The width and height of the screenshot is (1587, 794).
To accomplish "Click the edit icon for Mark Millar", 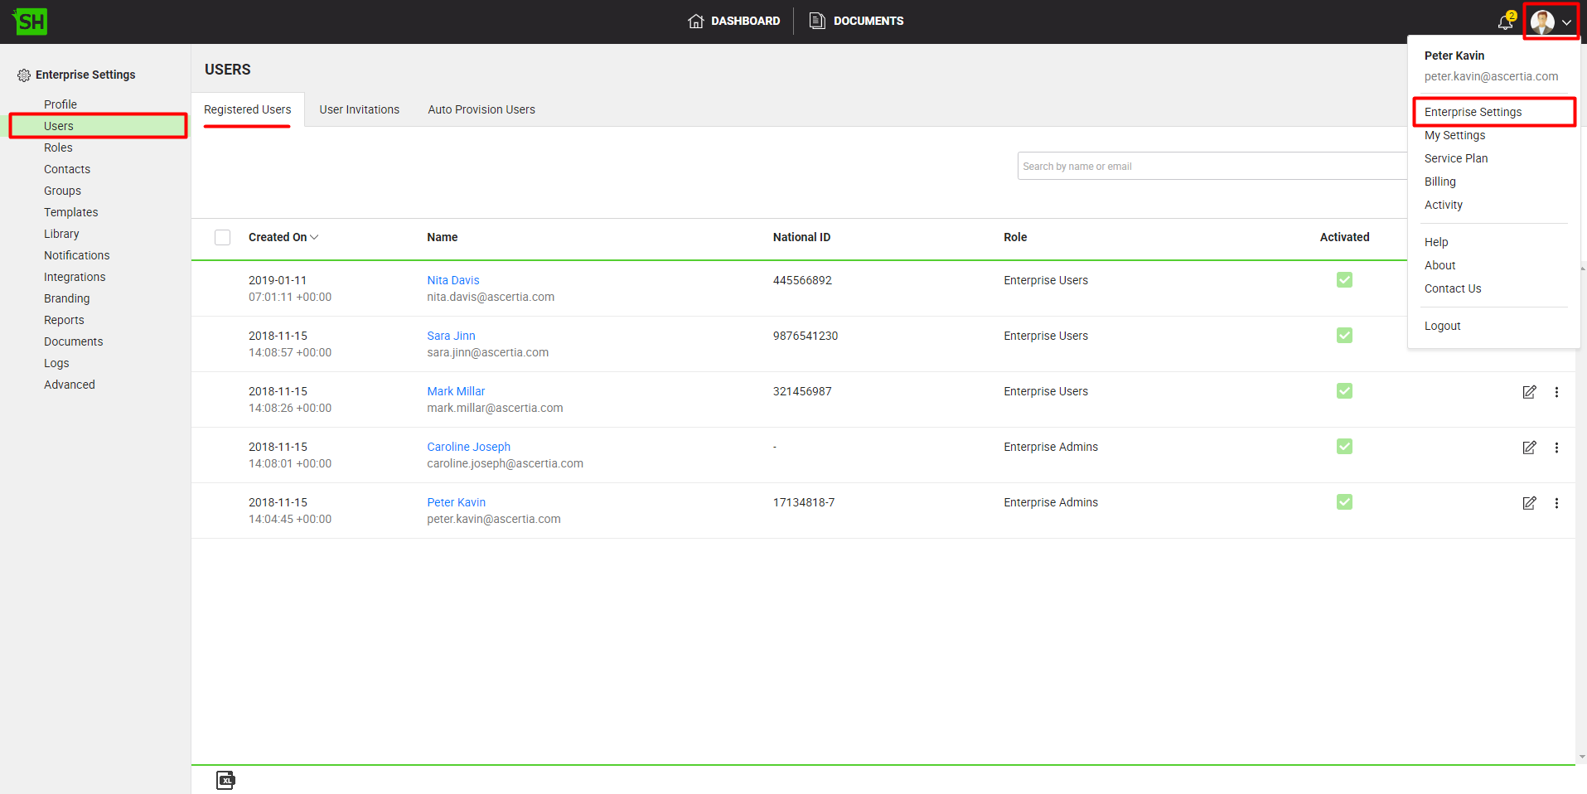I will click(x=1529, y=392).
